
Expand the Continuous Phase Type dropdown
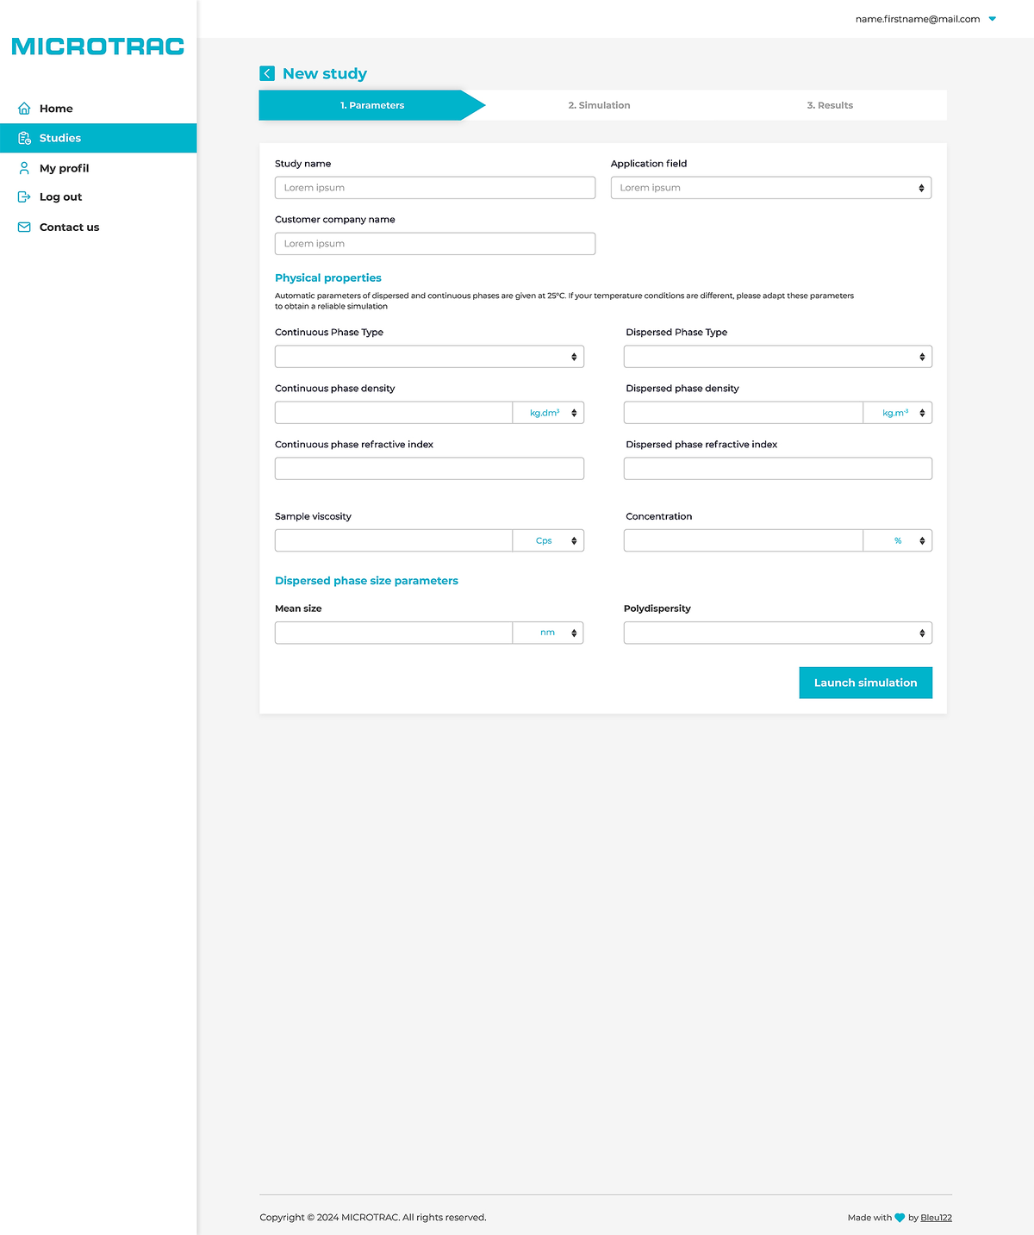429,357
